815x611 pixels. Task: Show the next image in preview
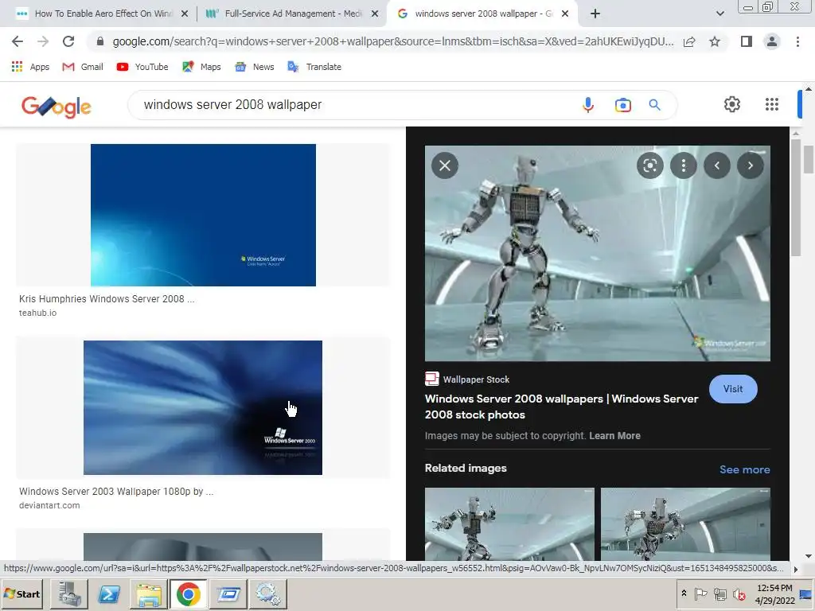[x=750, y=165]
